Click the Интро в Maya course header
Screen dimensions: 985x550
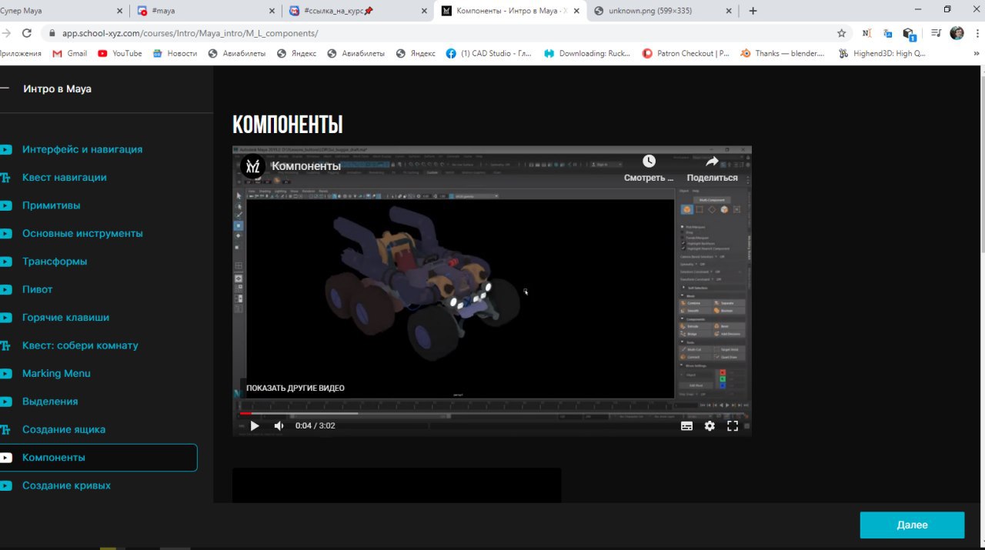pos(57,88)
